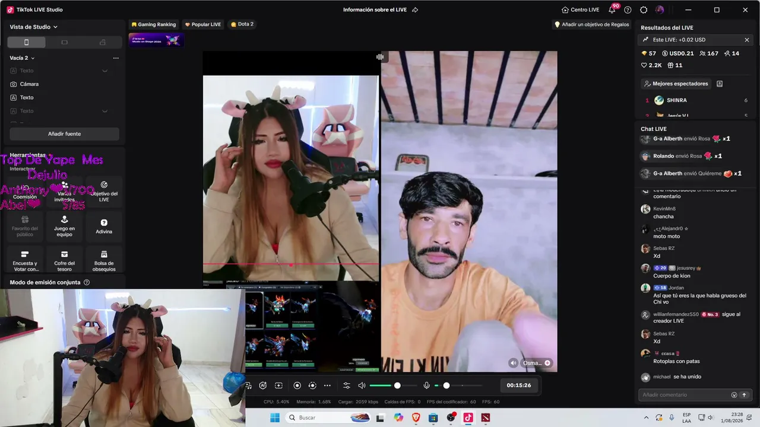The height and width of the screenshot is (427, 760).
Task: Open OBS Studio from the taskbar
Action: (x=451, y=418)
